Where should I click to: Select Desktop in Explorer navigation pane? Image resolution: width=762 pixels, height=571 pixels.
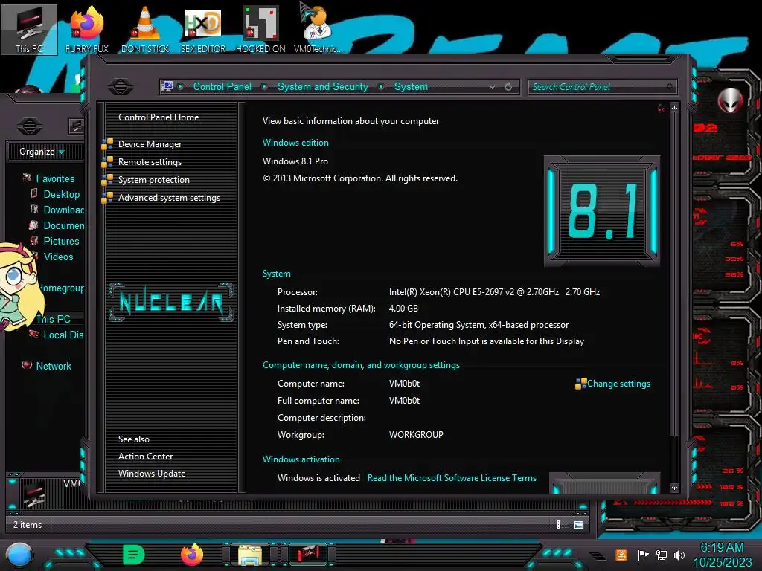[x=61, y=194]
